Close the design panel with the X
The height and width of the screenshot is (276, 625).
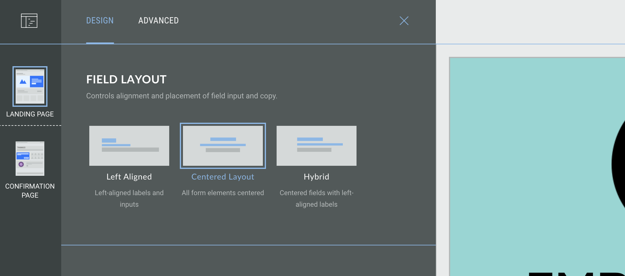pyautogui.click(x=404, y=21)
